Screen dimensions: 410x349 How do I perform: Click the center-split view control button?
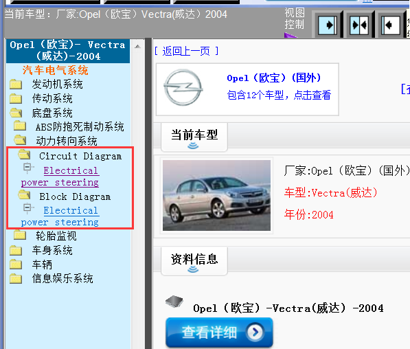click(359, 25)
